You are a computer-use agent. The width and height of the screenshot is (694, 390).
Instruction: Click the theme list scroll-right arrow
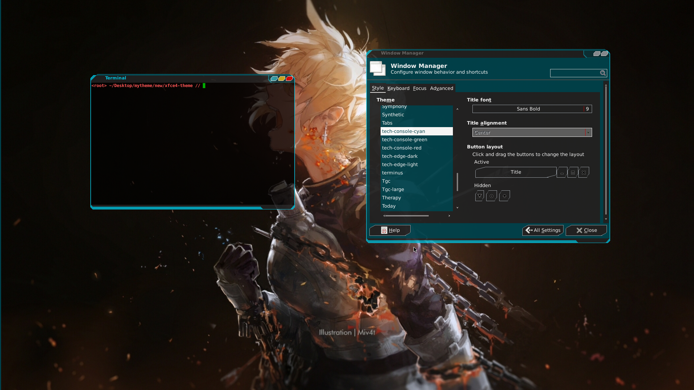point(449,216)
